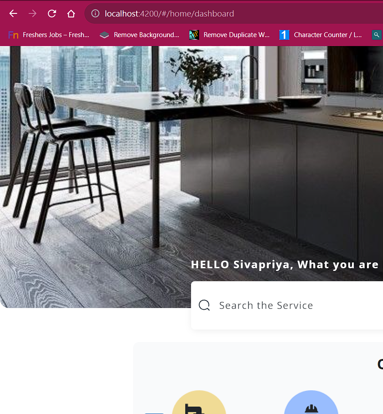
Task: Click the Remove Background layers favicon
Action: (104, 35)
